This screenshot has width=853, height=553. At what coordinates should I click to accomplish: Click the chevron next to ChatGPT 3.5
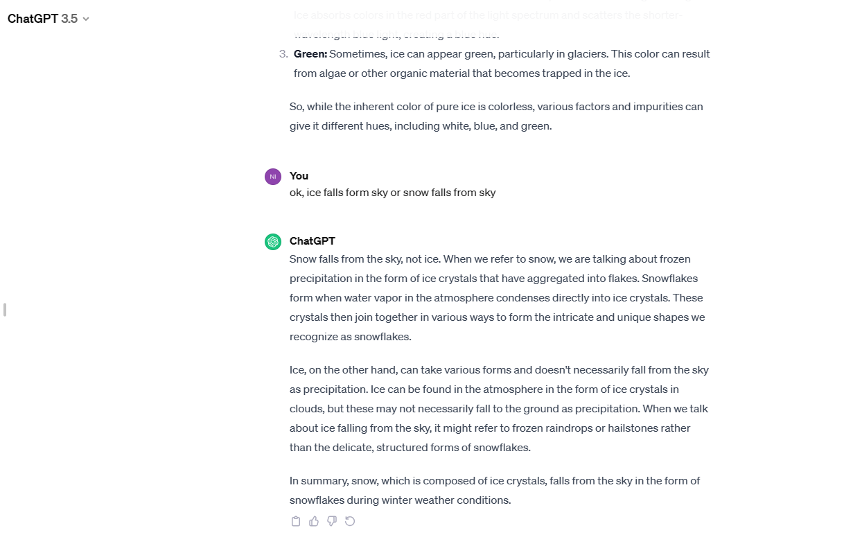tap(86, 19)
